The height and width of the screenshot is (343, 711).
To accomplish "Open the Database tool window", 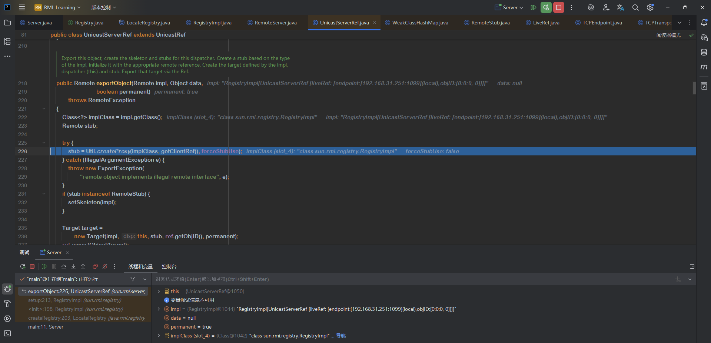I will [704, 52].
